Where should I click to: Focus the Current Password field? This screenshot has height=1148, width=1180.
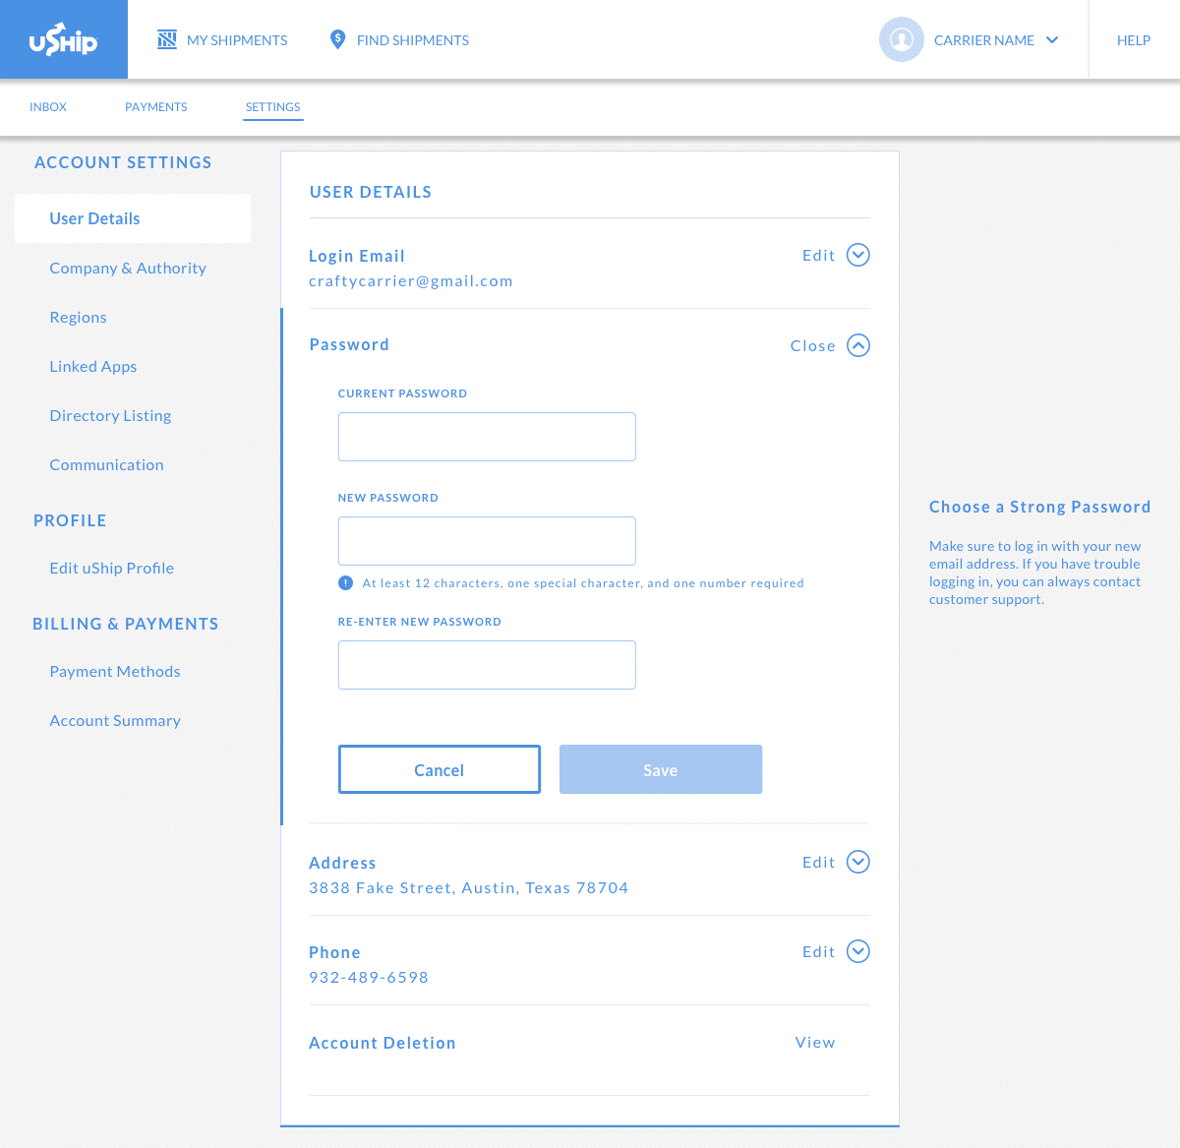487,437
